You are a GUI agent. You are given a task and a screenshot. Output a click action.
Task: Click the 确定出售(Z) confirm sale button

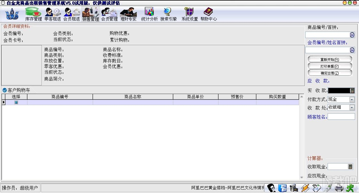(x=330, y=73)
